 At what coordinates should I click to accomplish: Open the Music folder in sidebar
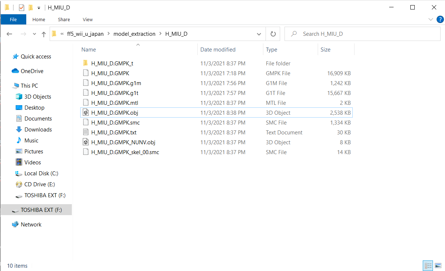pyautogui.click(x=31, y=141)
